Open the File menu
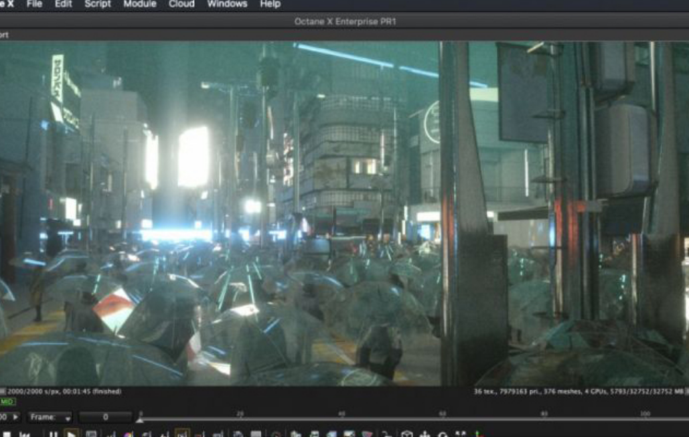 [34, 4]
